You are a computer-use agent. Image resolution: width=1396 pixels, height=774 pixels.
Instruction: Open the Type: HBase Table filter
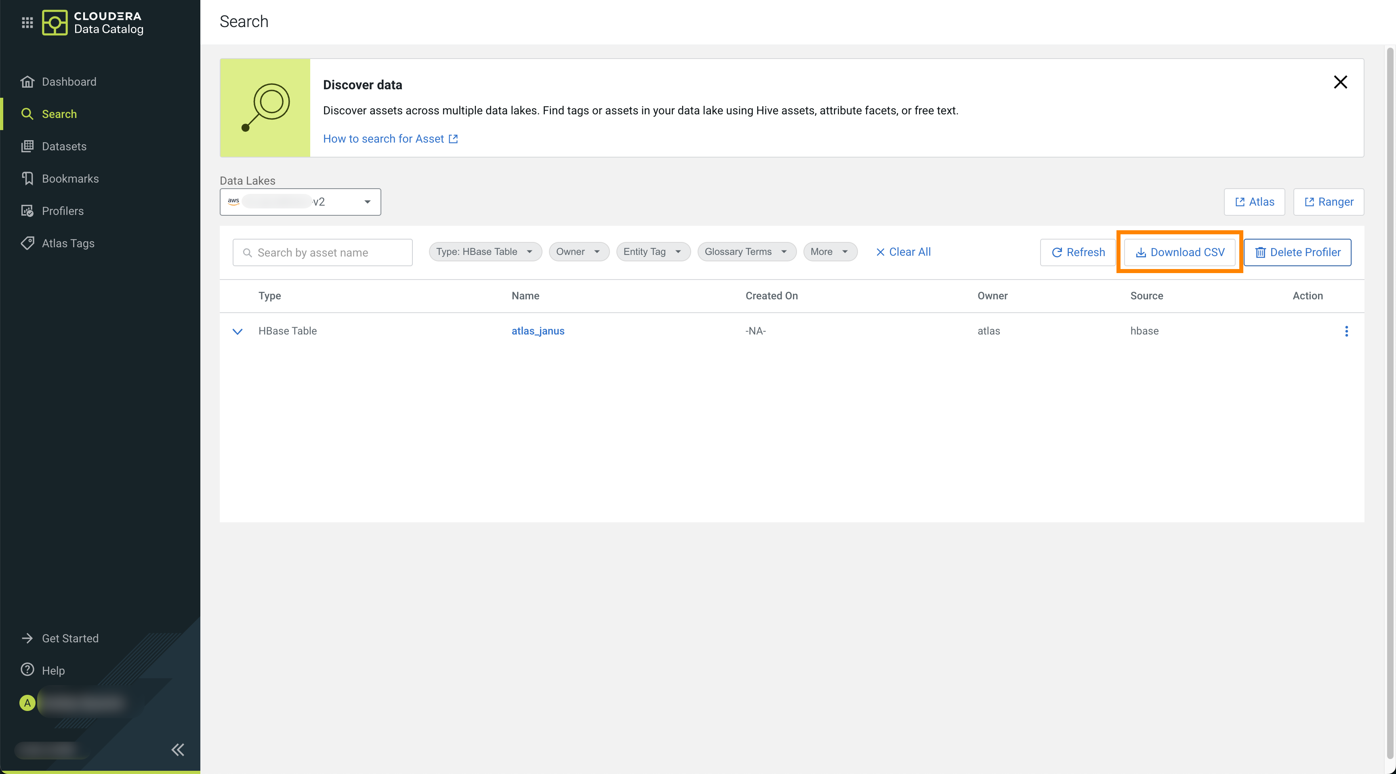tap(484, 252)
